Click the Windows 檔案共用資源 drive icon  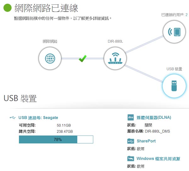pyautogui.click(x=131, y=158)
